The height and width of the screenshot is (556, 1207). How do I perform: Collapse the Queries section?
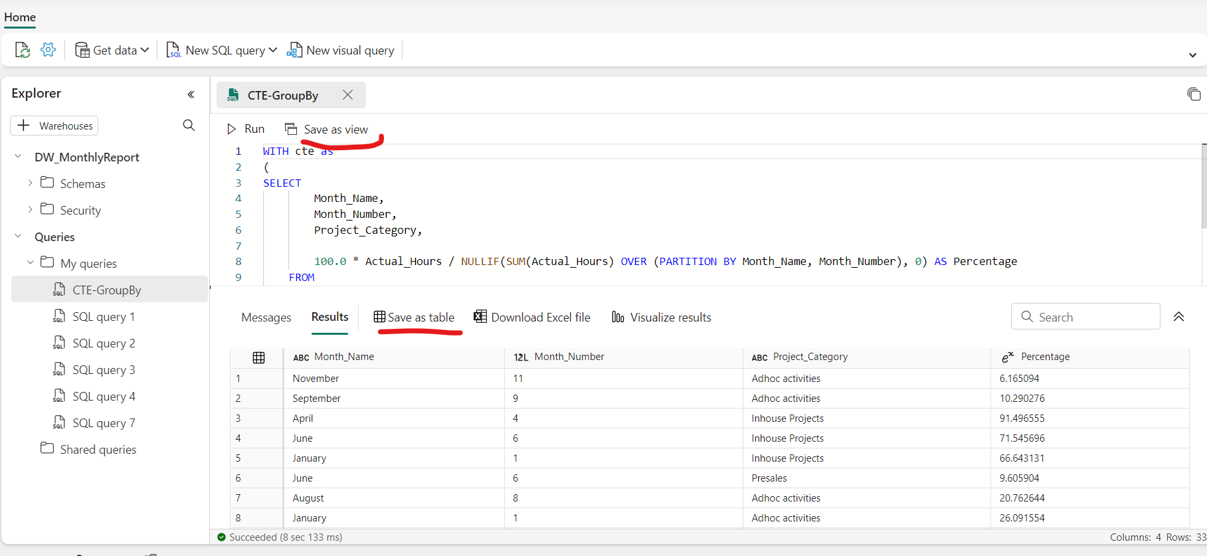(x=18, y=236)
